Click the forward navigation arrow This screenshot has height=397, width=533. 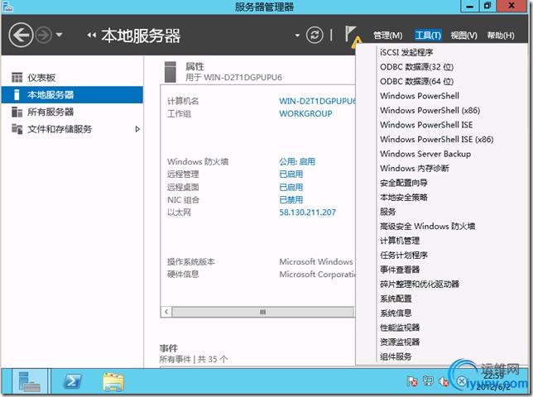click(x=44, y=35)
